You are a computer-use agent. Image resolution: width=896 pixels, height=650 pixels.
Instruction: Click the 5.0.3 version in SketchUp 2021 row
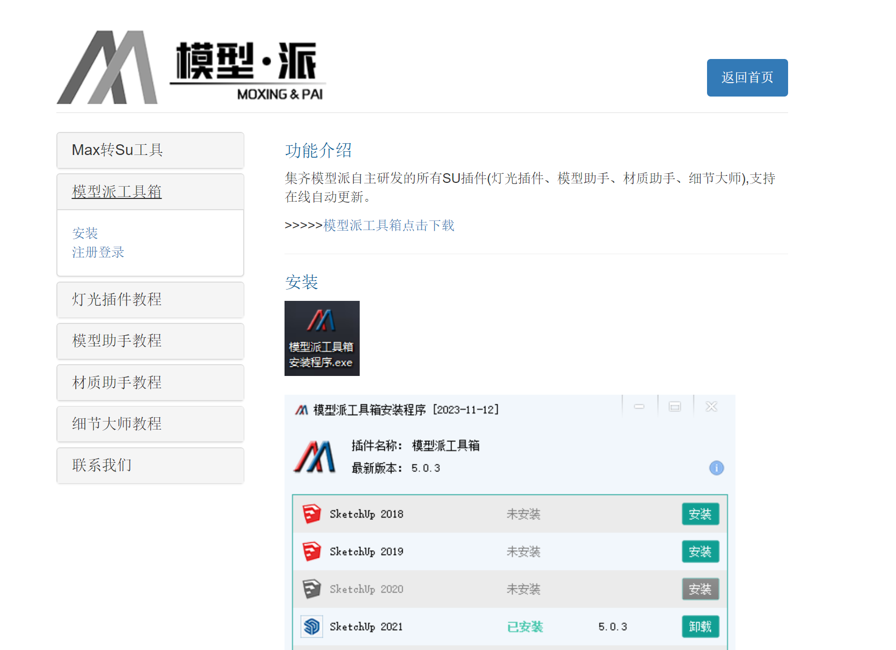click(x=613, y=626)
